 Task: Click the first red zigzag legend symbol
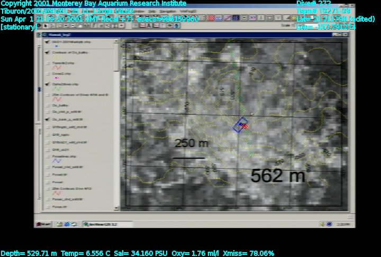click(57, 67)
